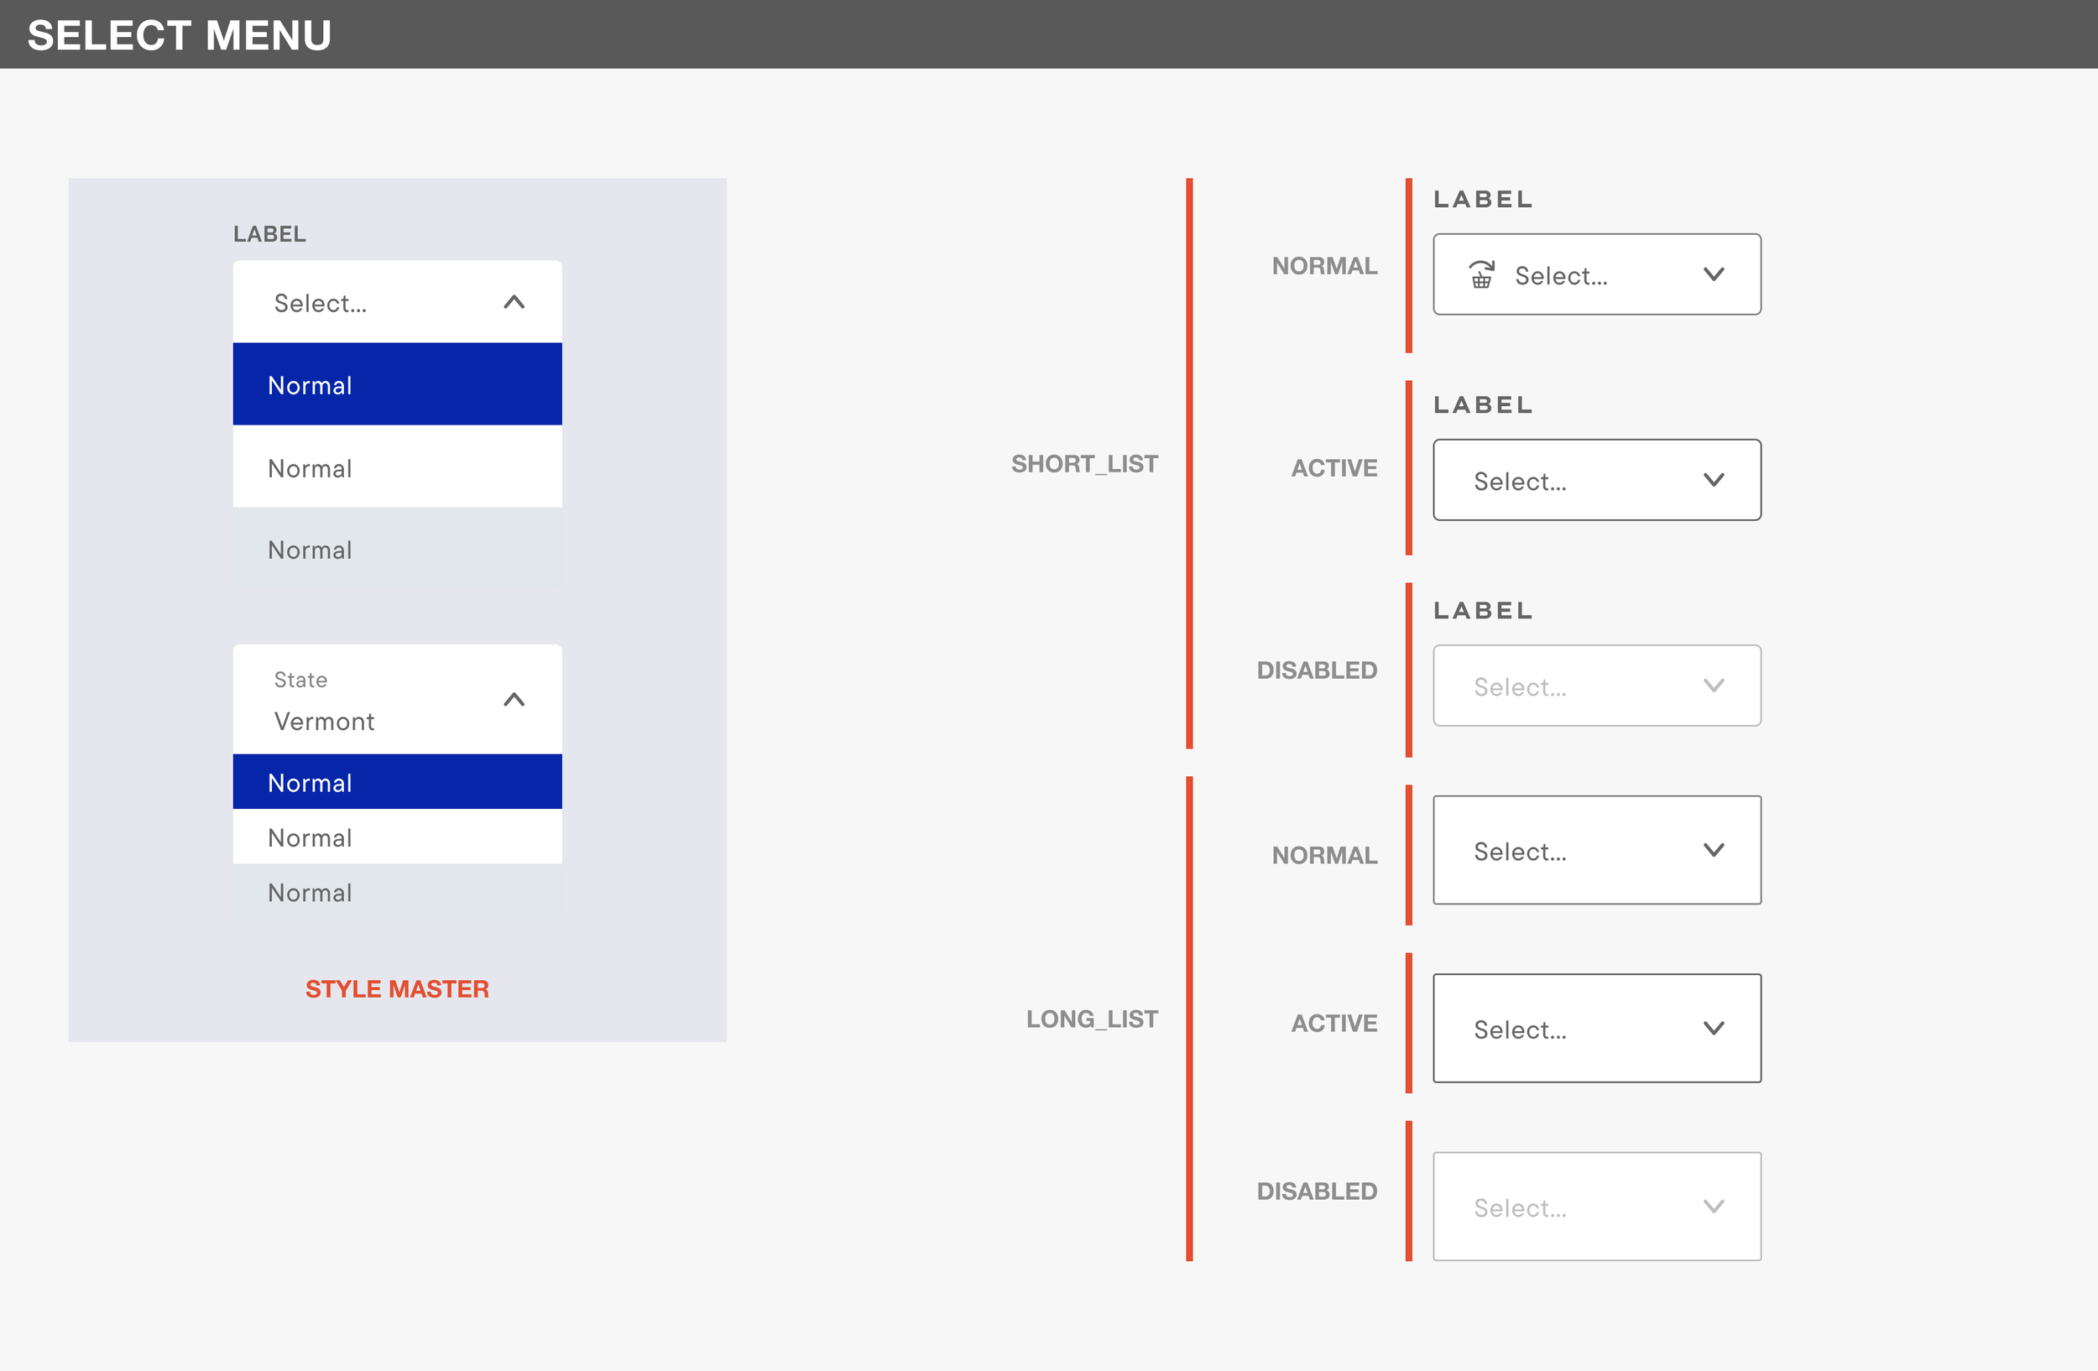Click the chevron-up icon in the State dropdown
The width and height of the screenshot is (2098, 1371).
pyautogui.click(x=514, y=701)
